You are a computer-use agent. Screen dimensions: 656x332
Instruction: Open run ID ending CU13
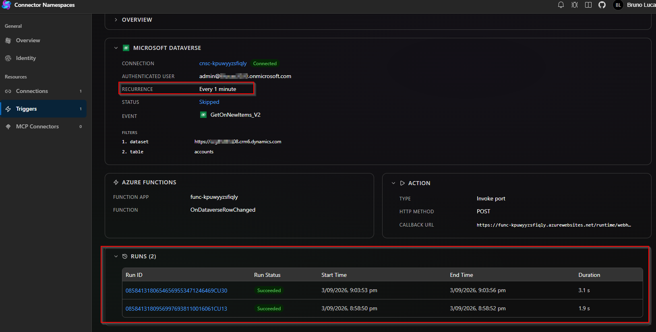click(176, 309)
